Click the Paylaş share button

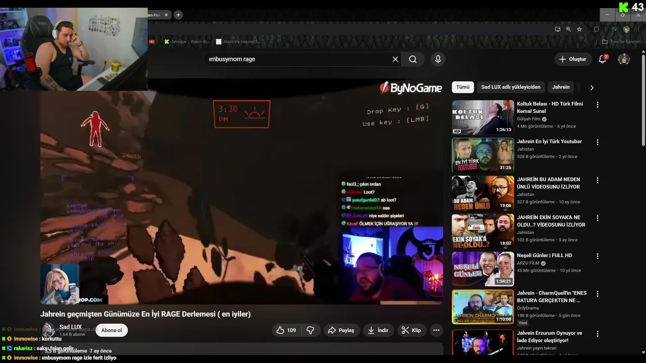(x=342, y=330)
